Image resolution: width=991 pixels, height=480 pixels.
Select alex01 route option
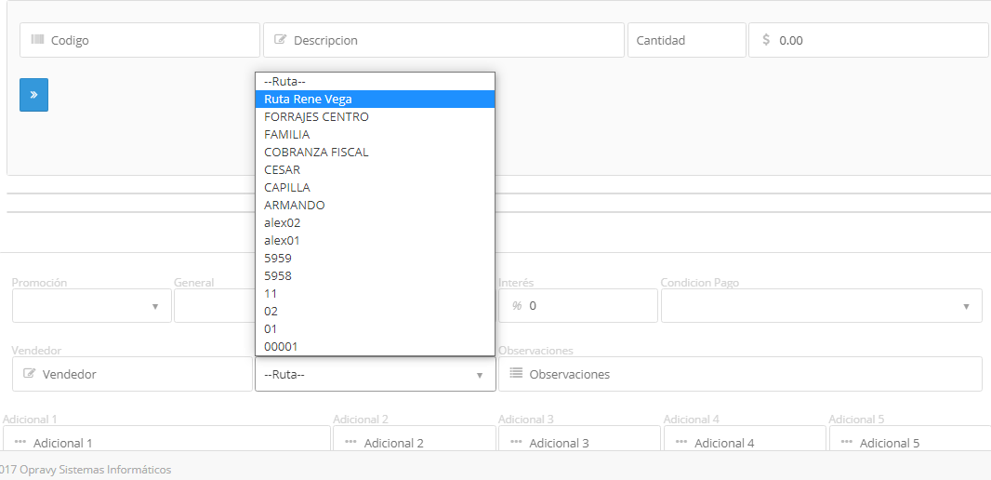(x=375, y=241)
